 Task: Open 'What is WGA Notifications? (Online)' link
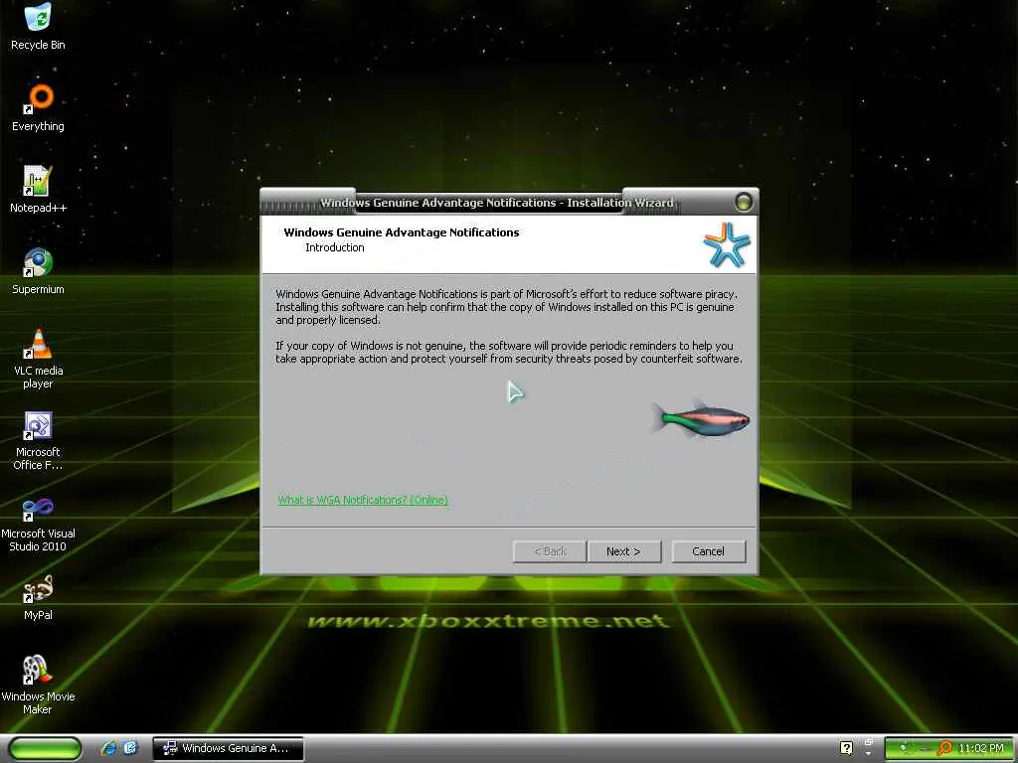363,500
